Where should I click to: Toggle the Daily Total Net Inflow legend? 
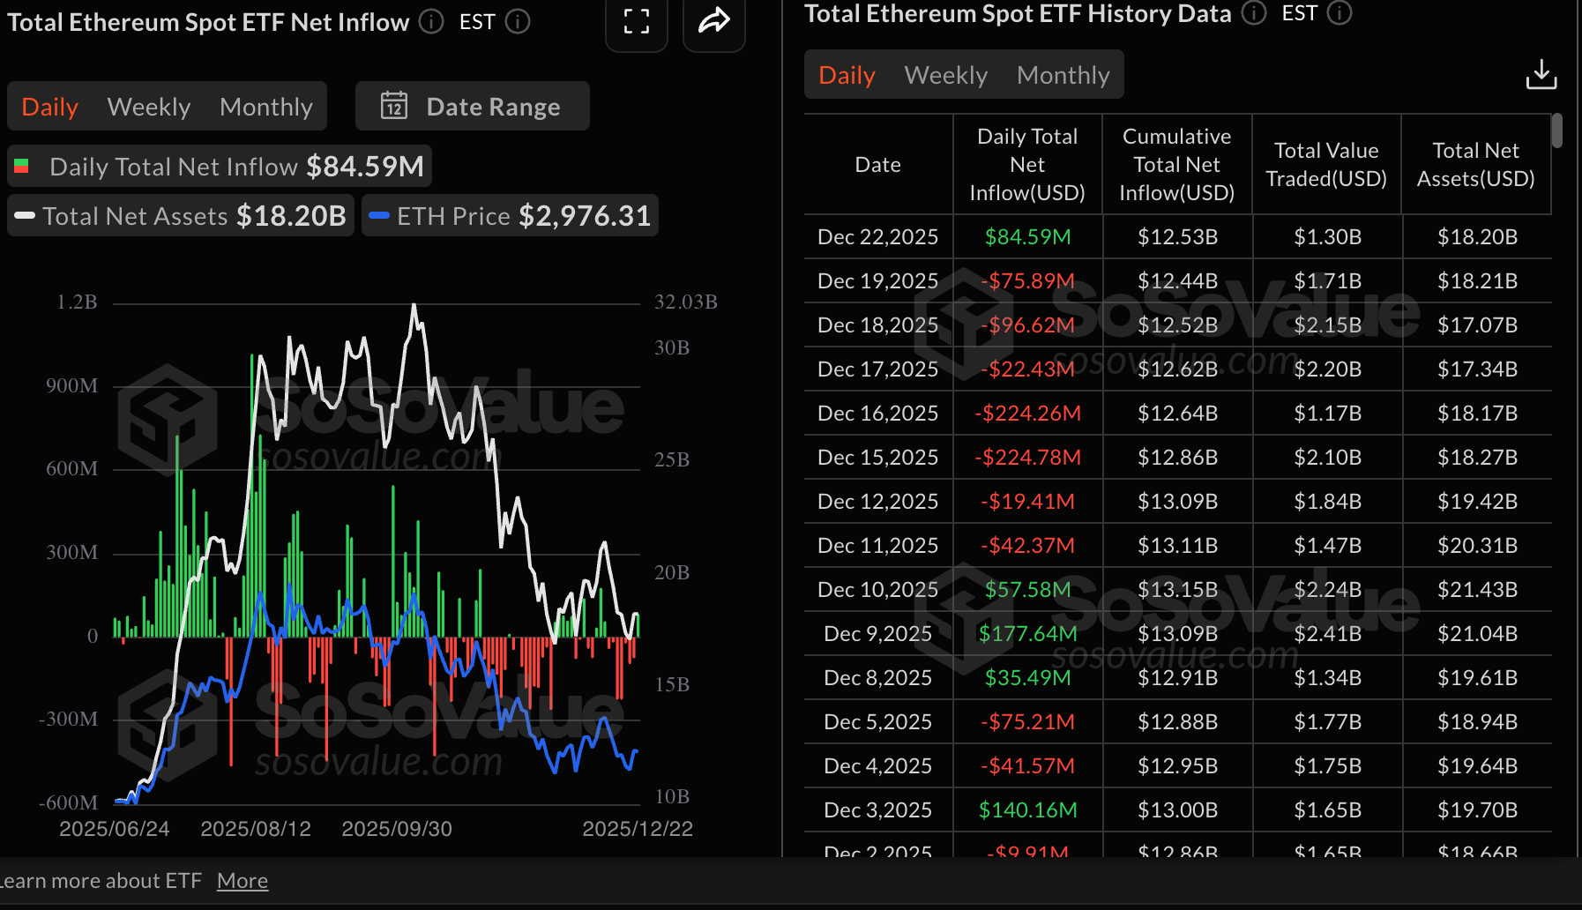click(x=219, y=166)
